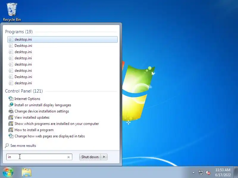This screenshot has height=178, width=238.
Task: Expand the Shut down options arrow
Action: 104,157
